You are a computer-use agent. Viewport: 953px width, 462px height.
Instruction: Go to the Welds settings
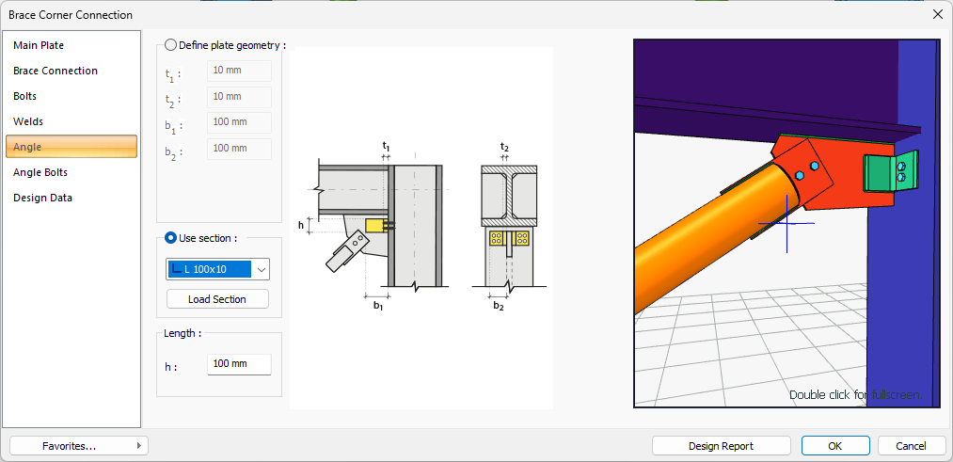tap(28, 121)
